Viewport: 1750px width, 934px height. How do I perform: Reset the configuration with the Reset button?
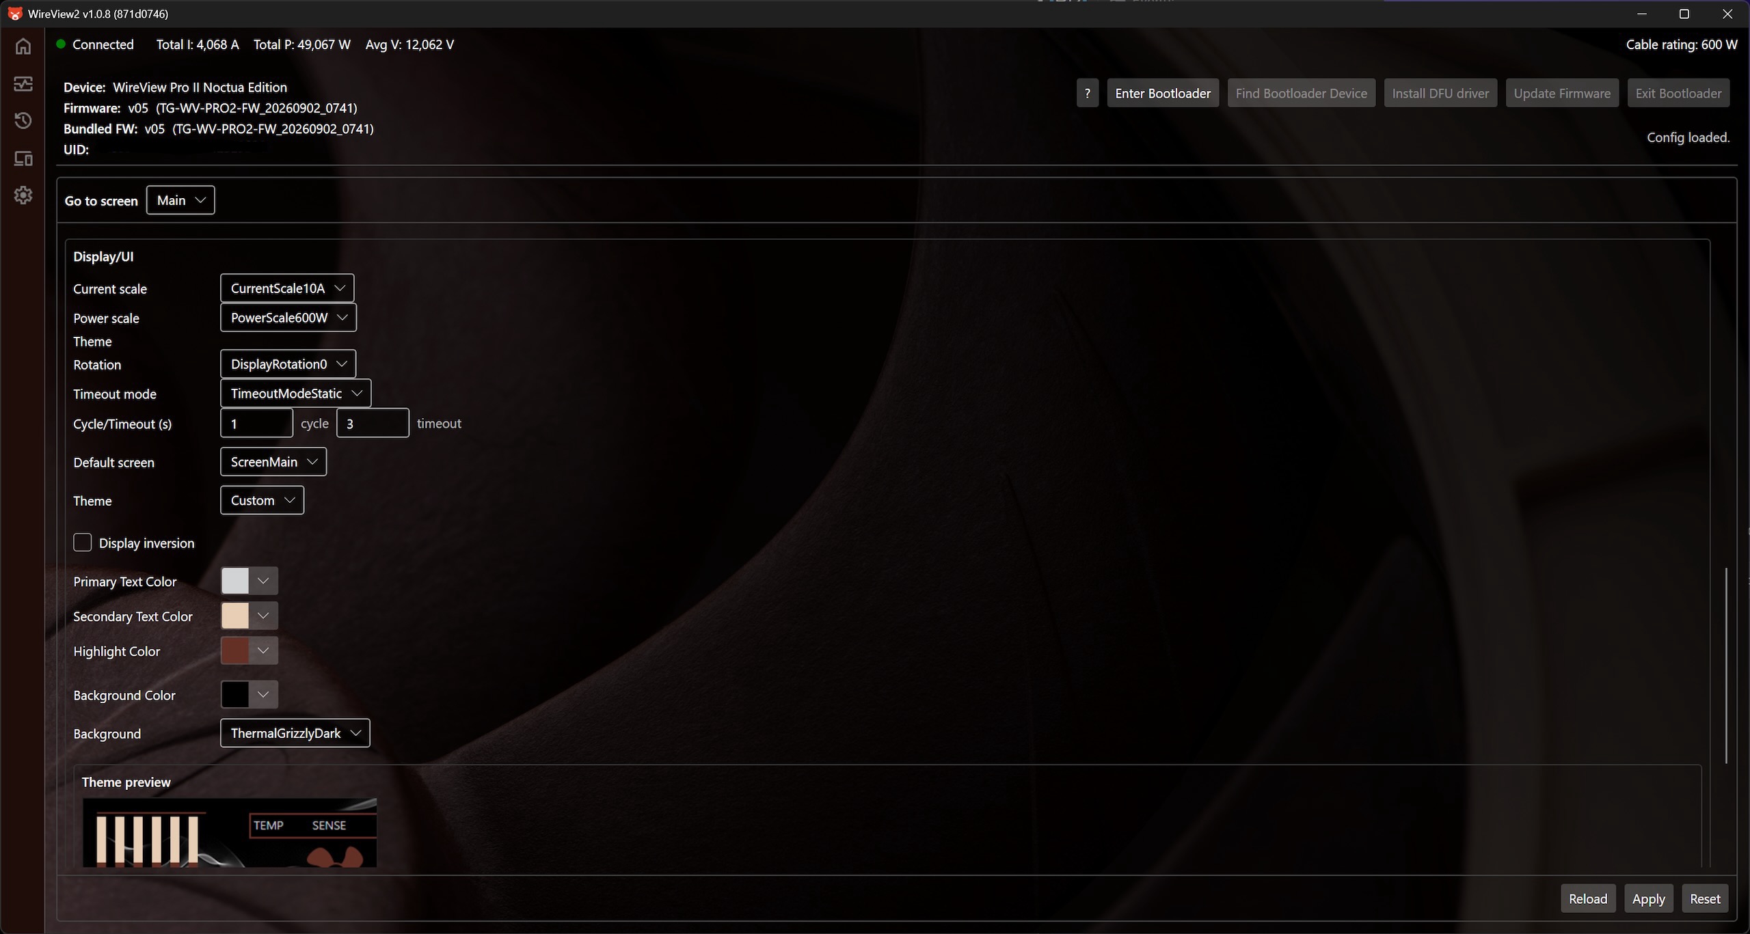1705,898
